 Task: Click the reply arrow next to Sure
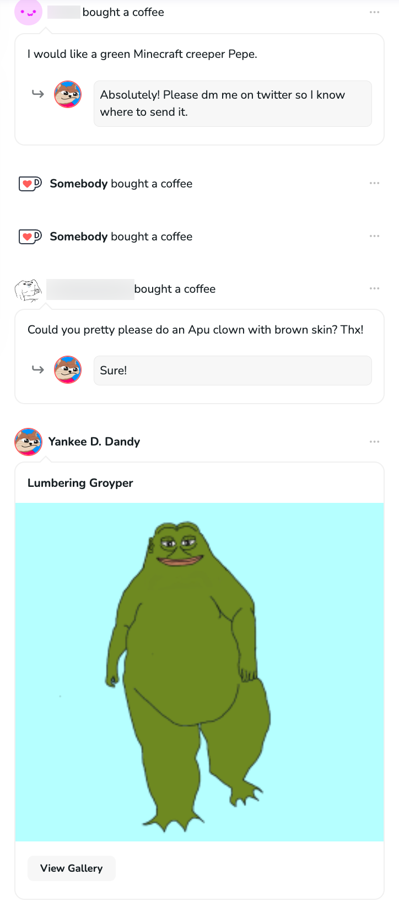(x=37, y=370)
